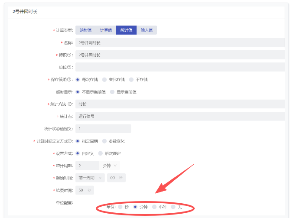Click the help icon next to 统计方法
This screenshot has width=297, height=218.
click(70, 104)
